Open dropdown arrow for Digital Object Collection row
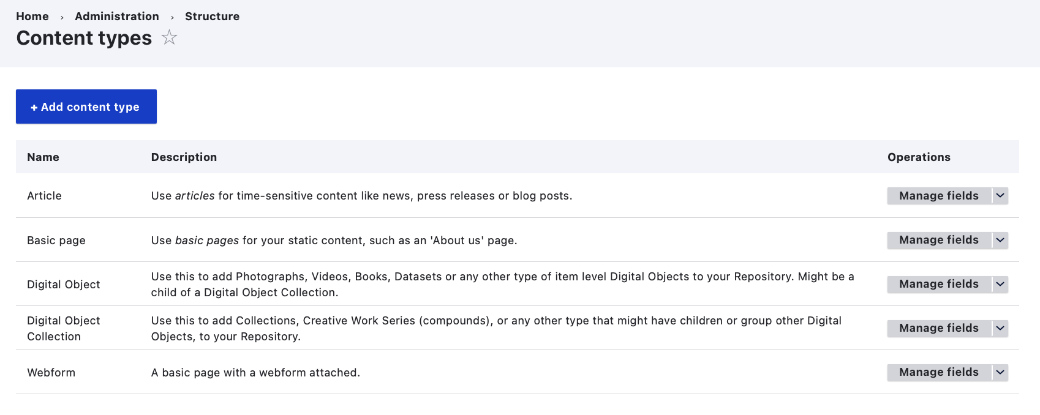 (1000, 328)
